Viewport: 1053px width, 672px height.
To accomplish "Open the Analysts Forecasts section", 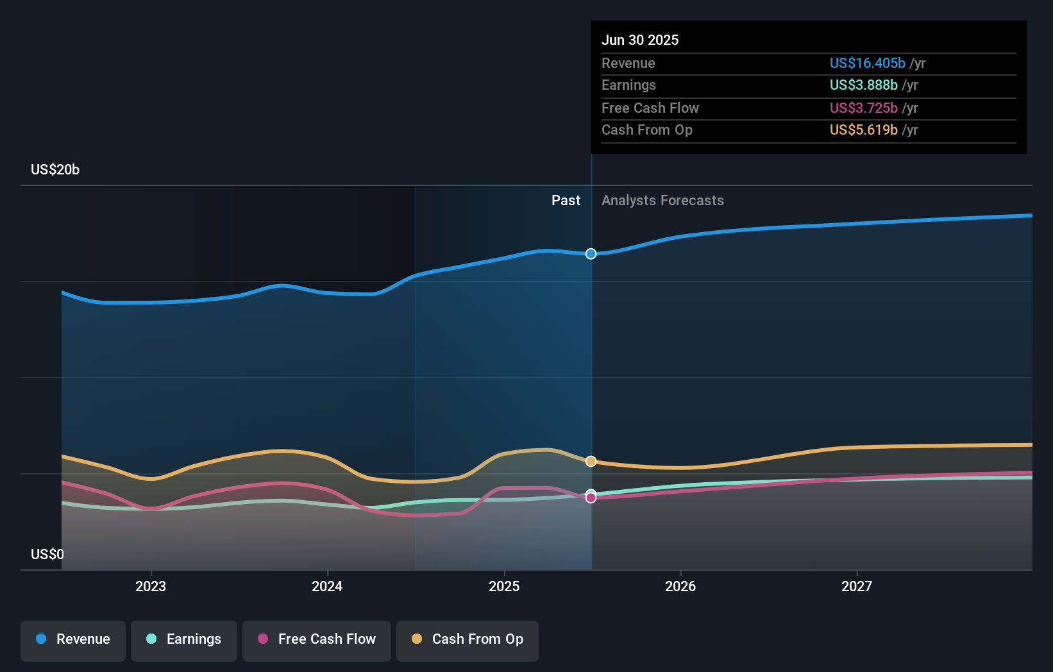I will tap(662, 200).
